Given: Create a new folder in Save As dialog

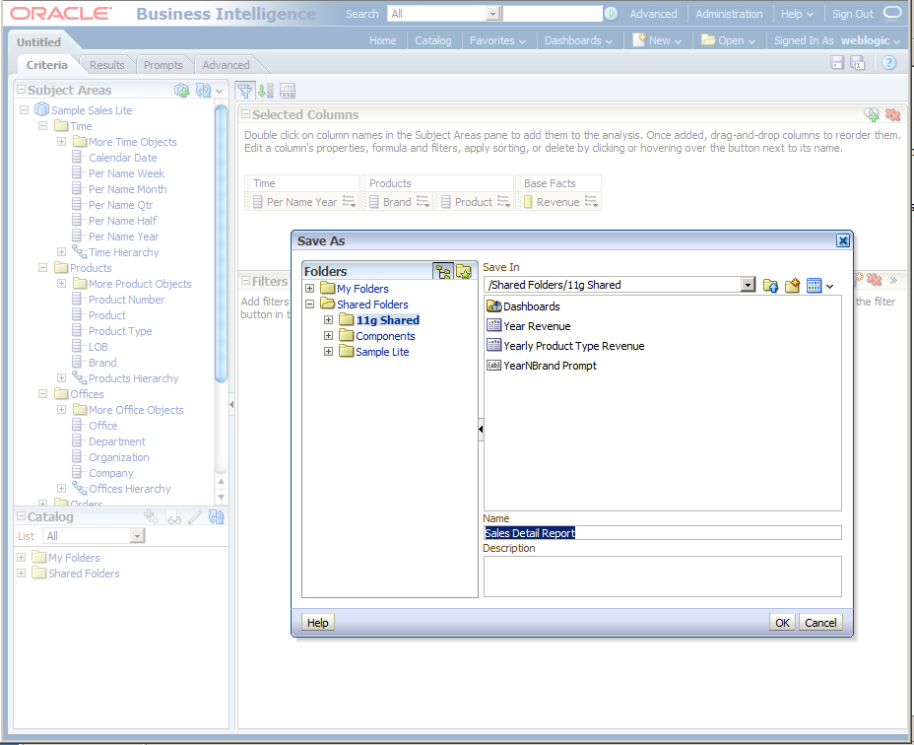Looking at the screenshot, I should point(792,286).
